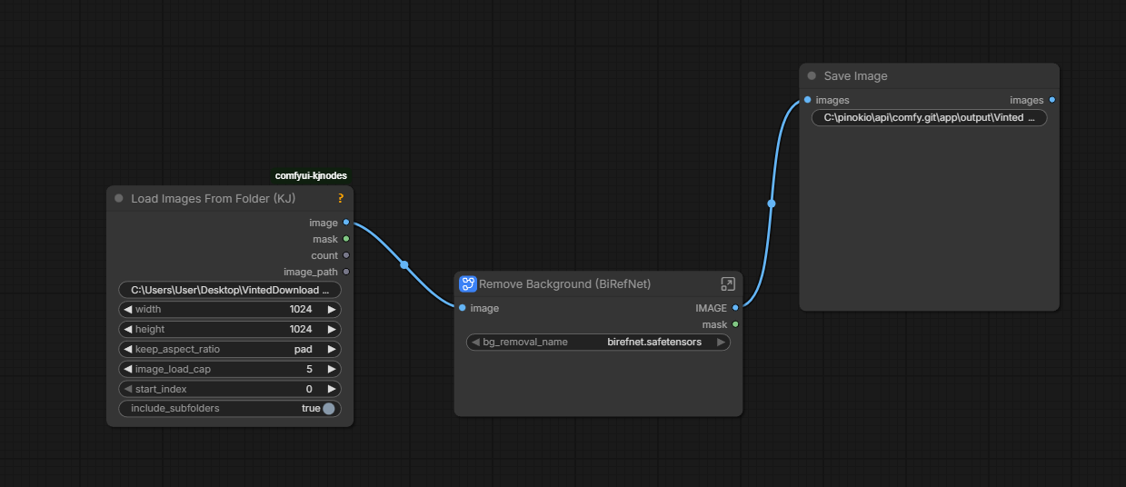
Task: Click images input port on Save Image node
Action: 808,100
